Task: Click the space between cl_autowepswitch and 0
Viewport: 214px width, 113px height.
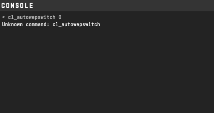Action: click(57, 17)
